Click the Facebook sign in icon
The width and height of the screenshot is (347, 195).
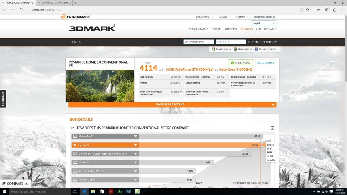(x=256, y=49)
